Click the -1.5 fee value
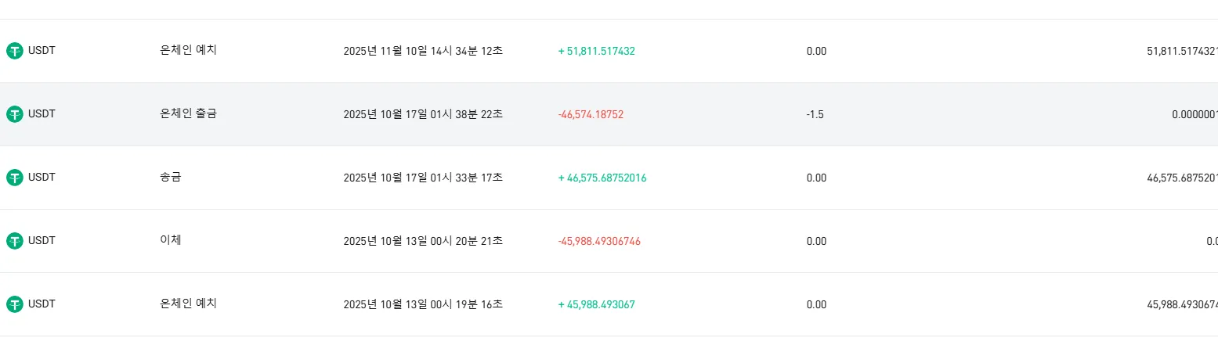Image resolution: width=1218 pixels, height=345 pixels. tap(815, 114)
